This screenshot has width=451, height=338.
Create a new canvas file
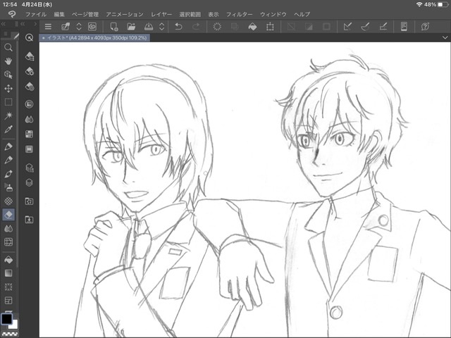pyautogui.click(x=114, y=27)
